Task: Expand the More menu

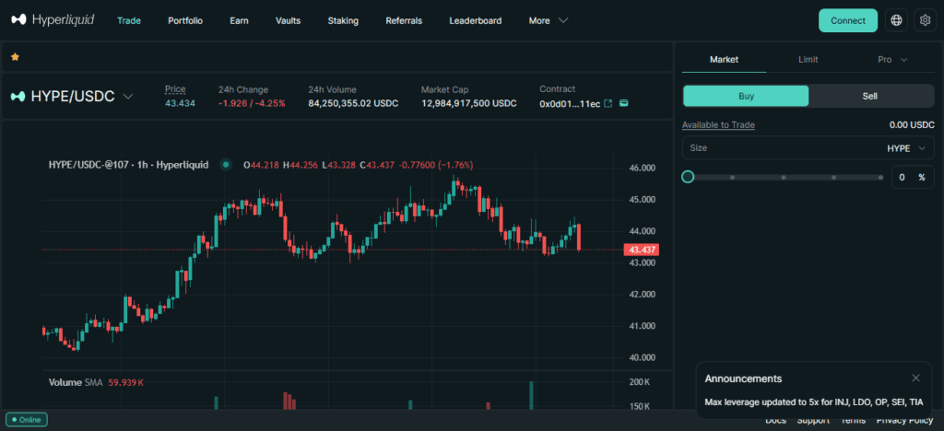Action: (549, 20)
